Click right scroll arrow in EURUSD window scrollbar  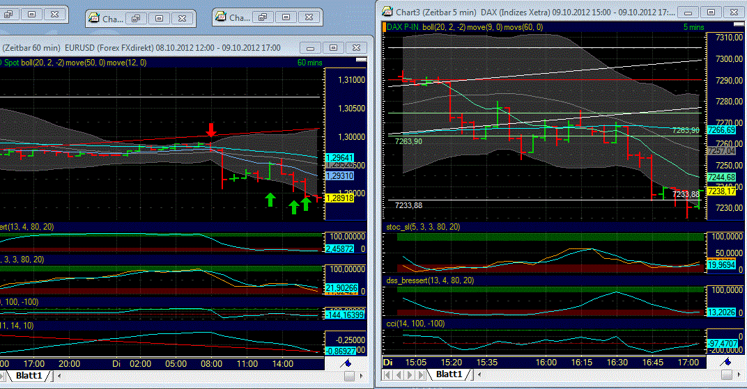[x=361, y=376]
